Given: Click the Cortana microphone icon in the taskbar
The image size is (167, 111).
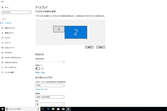Looking at the screenshot, I should pyautogui.click(x=38, y=109).
